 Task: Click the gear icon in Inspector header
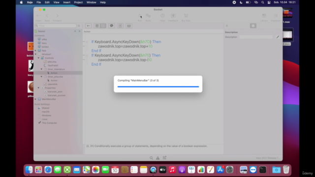coord(253,26)
